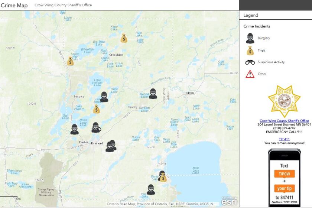
Task: Select the burglary marker near Rabbit Lake
Action: tap(153, 94)
